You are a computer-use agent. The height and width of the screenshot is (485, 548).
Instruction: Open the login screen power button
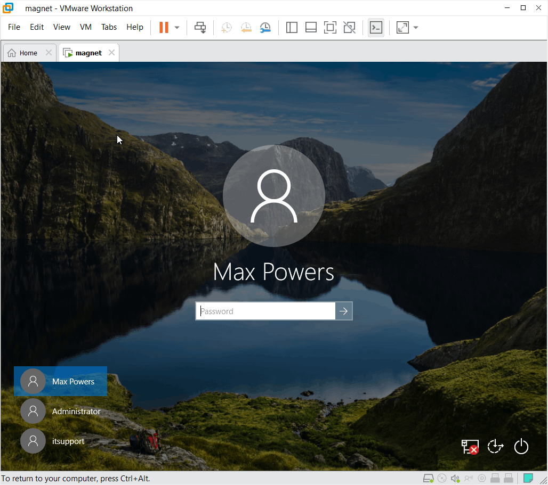tap(521, 446)
